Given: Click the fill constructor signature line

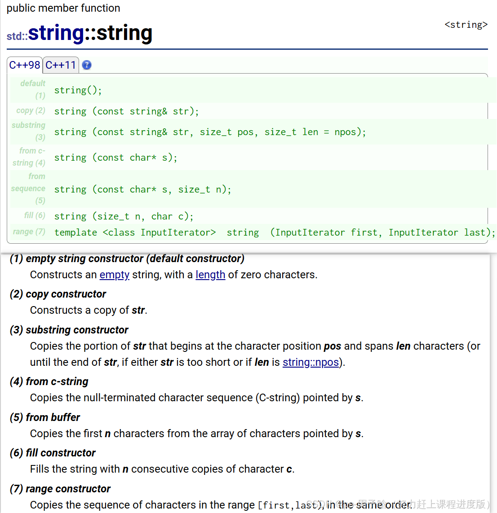Looking at the screenshot, I should point(124,216).
